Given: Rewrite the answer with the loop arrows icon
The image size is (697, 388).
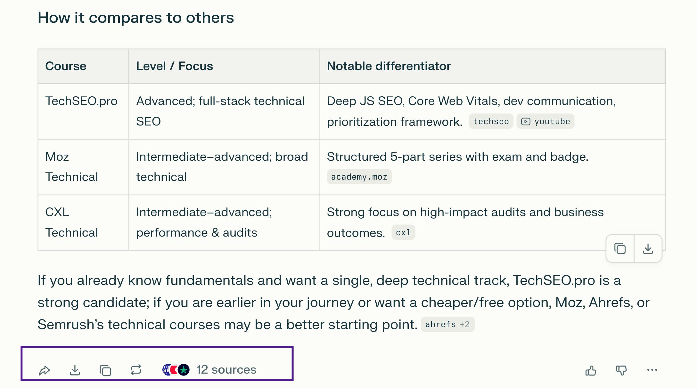Looking at the screenshot, I should (136, 370).
